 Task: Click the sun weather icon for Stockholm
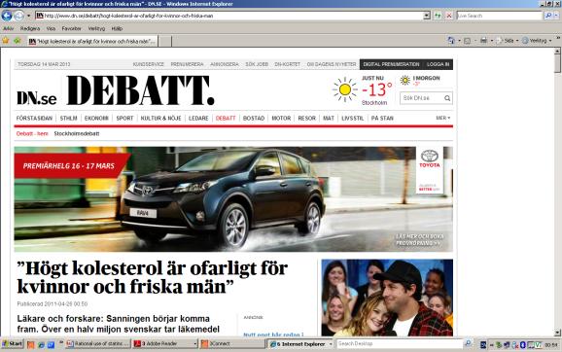tap(345, 89)
